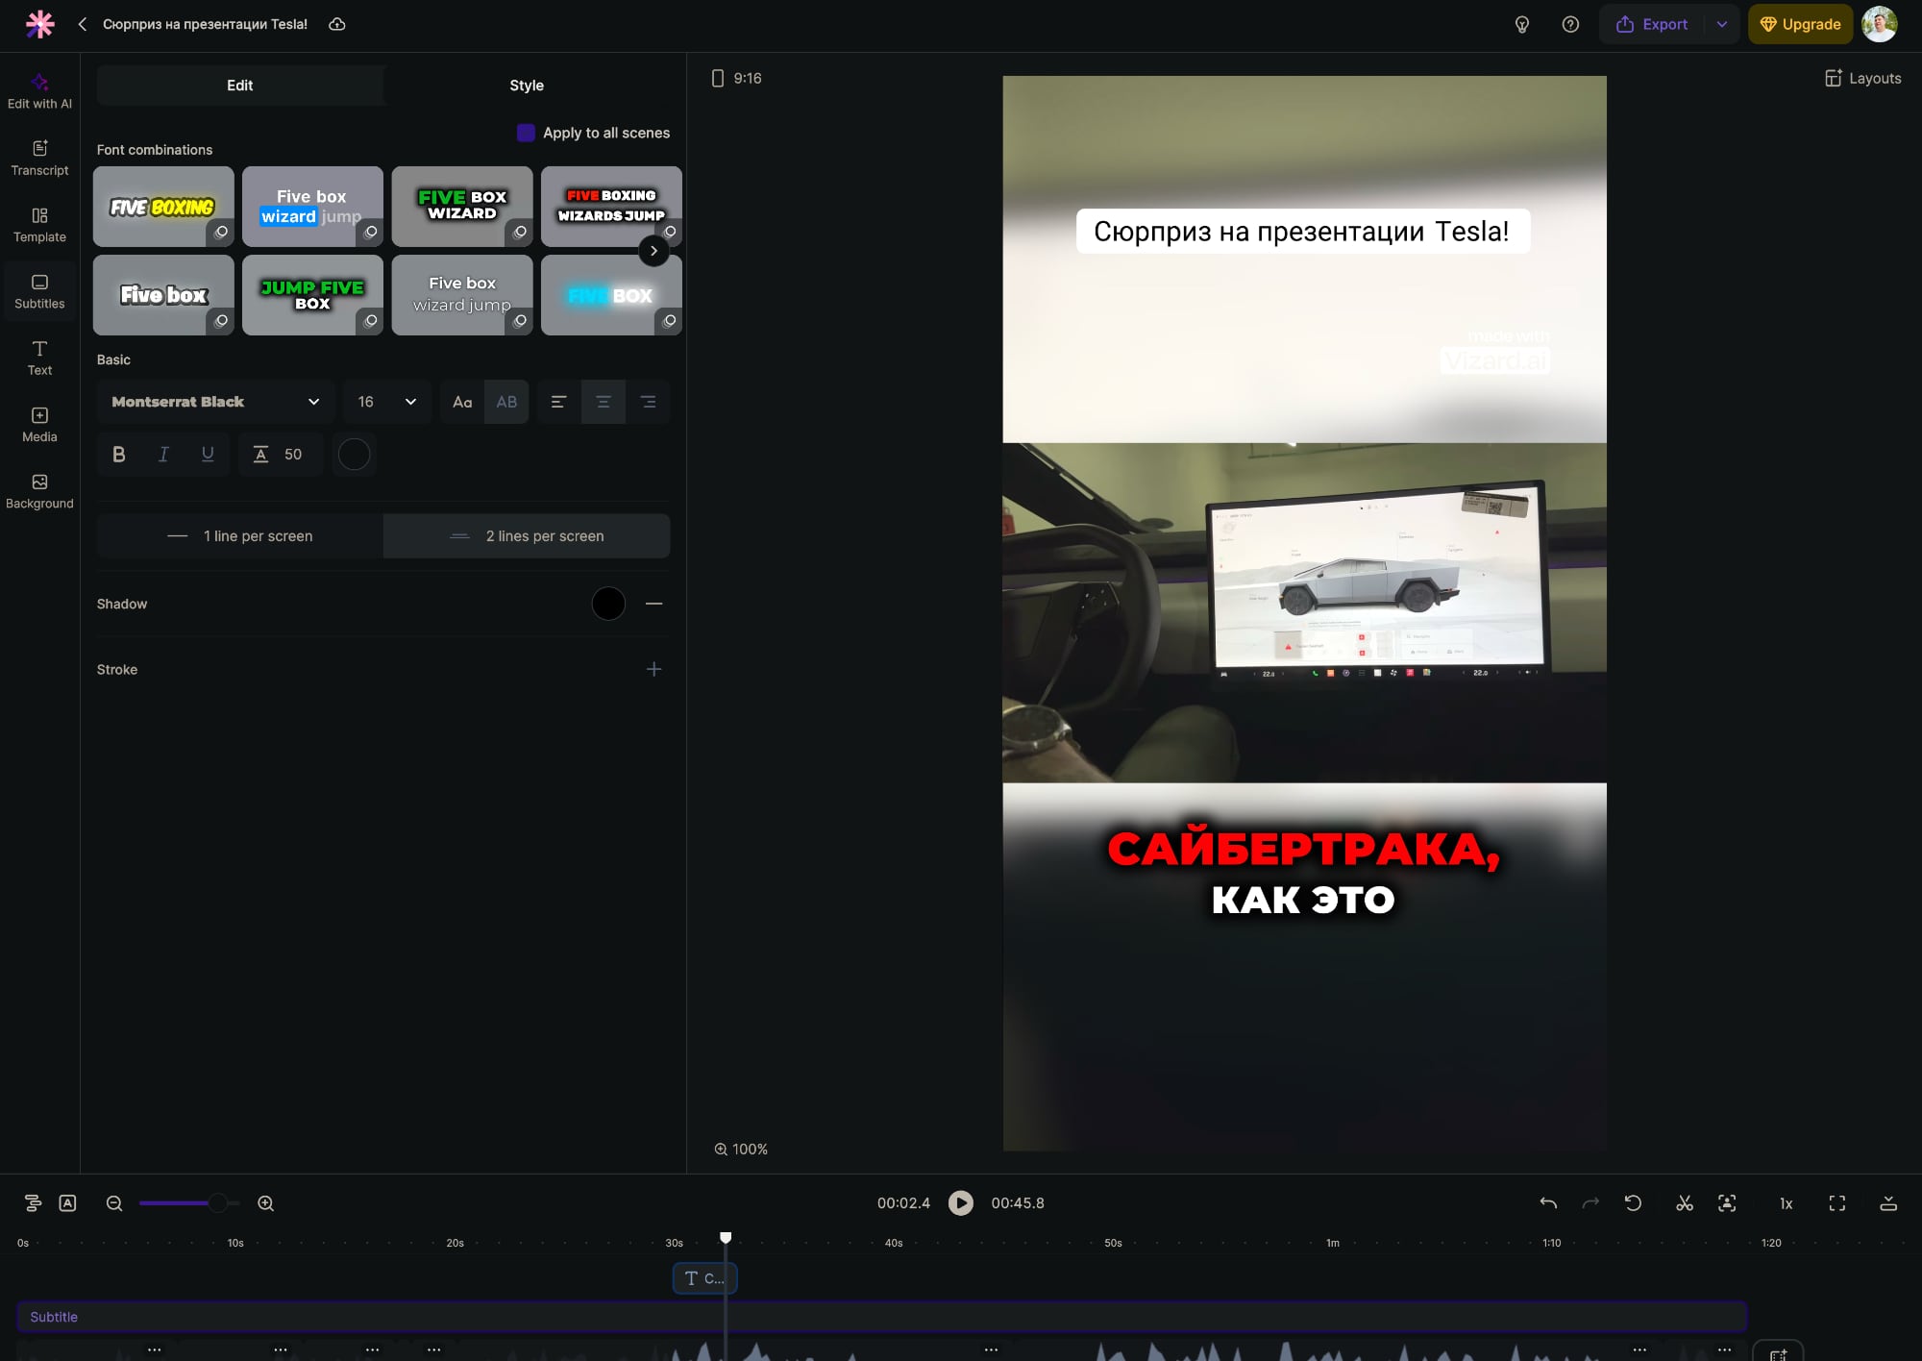Image resolution: width=1922 pixels, height=1361 pixels.
Task: Click the Upgrade button
Action: [1799, 24]
